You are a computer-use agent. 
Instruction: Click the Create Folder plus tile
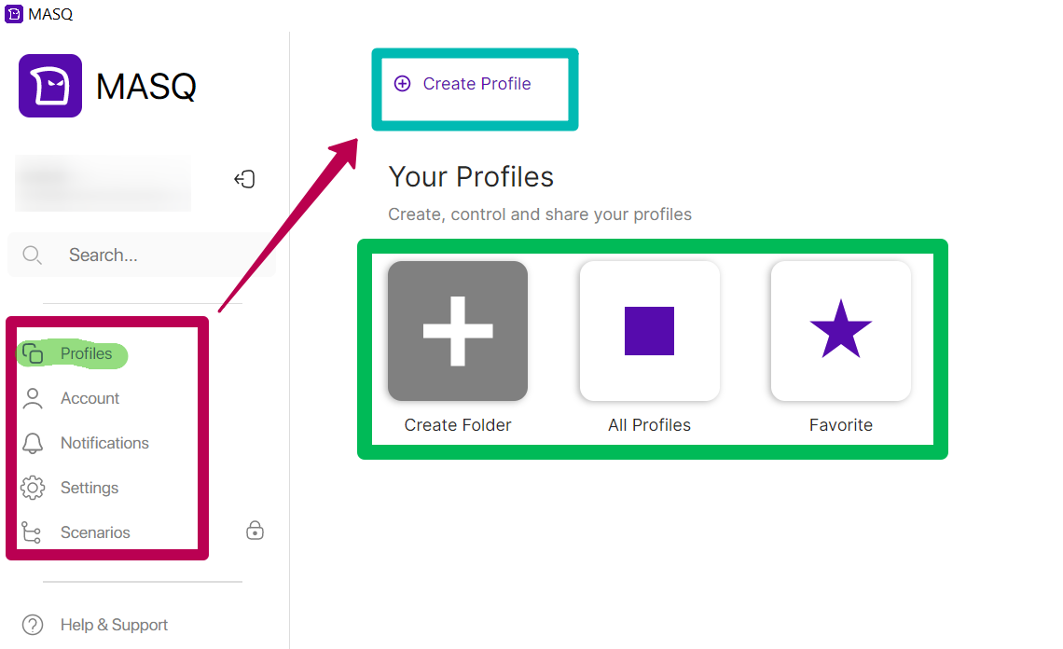458,331
